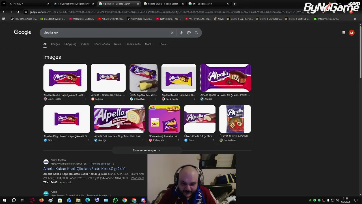Open the three-dot menu for Migros image
362x204 pixels.
coord(124,99)
